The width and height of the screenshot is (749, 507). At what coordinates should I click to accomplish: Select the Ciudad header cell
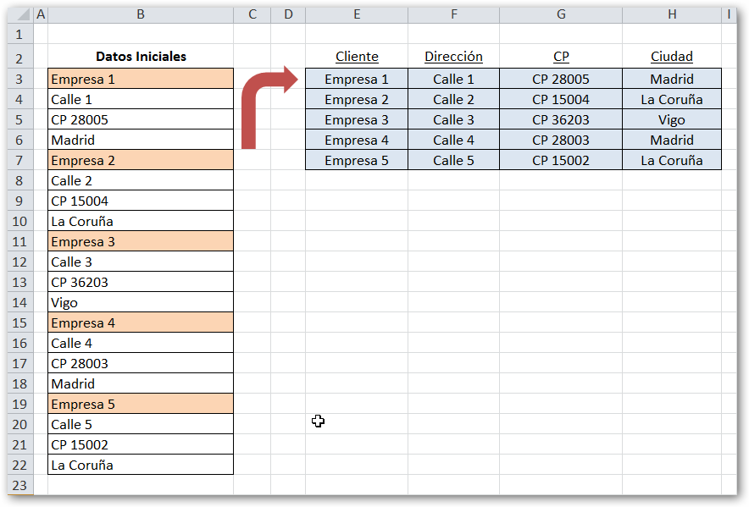pyautogui.click(x=672, y=56)
